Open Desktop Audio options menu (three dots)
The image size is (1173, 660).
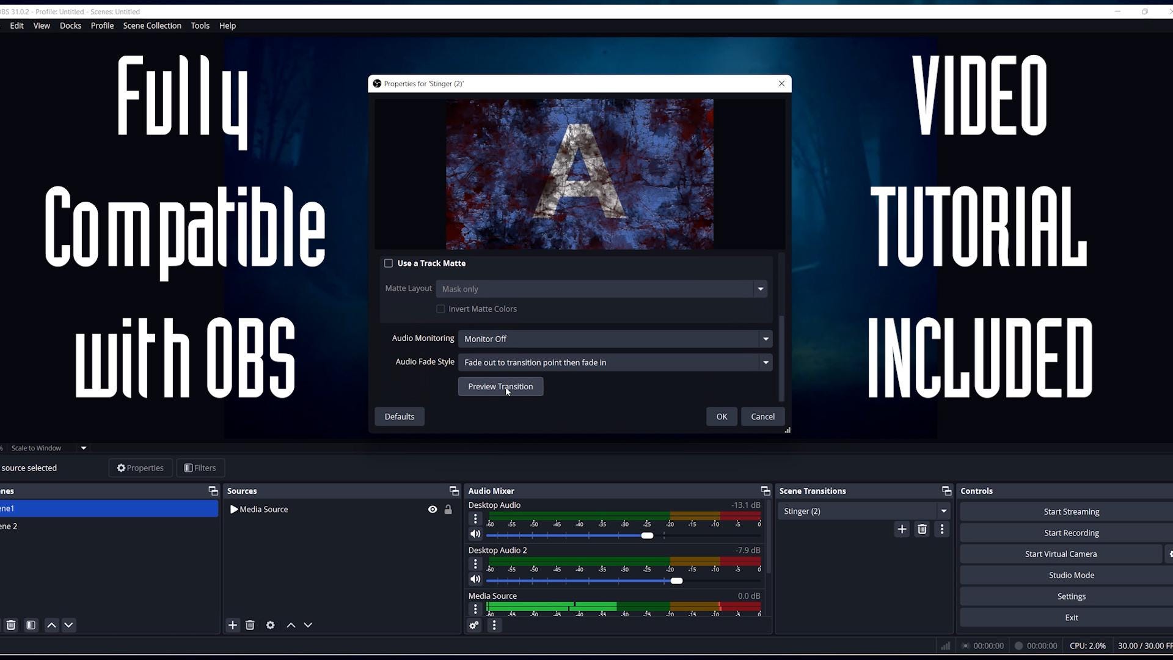coord(475,518)
